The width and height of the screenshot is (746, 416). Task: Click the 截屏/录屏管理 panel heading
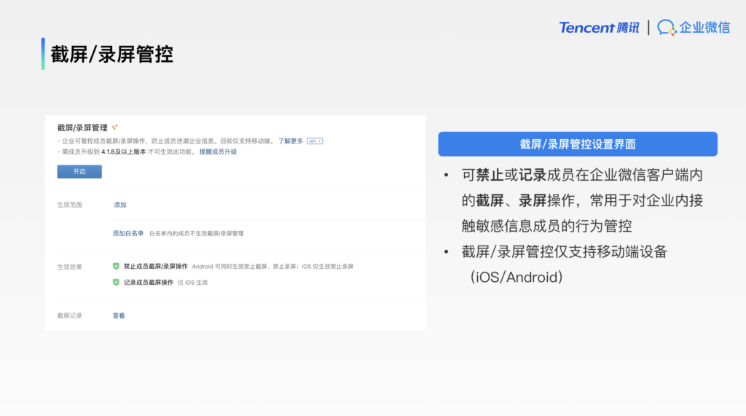coord(82,127)
